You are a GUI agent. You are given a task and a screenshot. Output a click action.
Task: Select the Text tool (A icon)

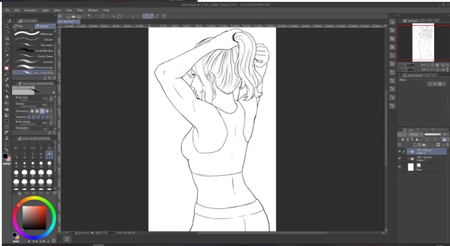pos(7,138)
